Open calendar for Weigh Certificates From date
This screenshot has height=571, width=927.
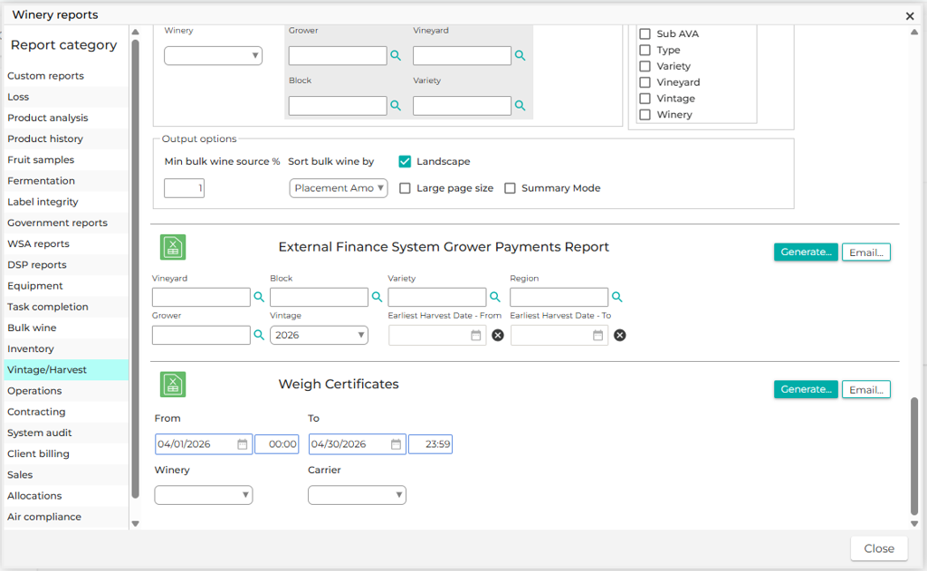click(243, 444)
